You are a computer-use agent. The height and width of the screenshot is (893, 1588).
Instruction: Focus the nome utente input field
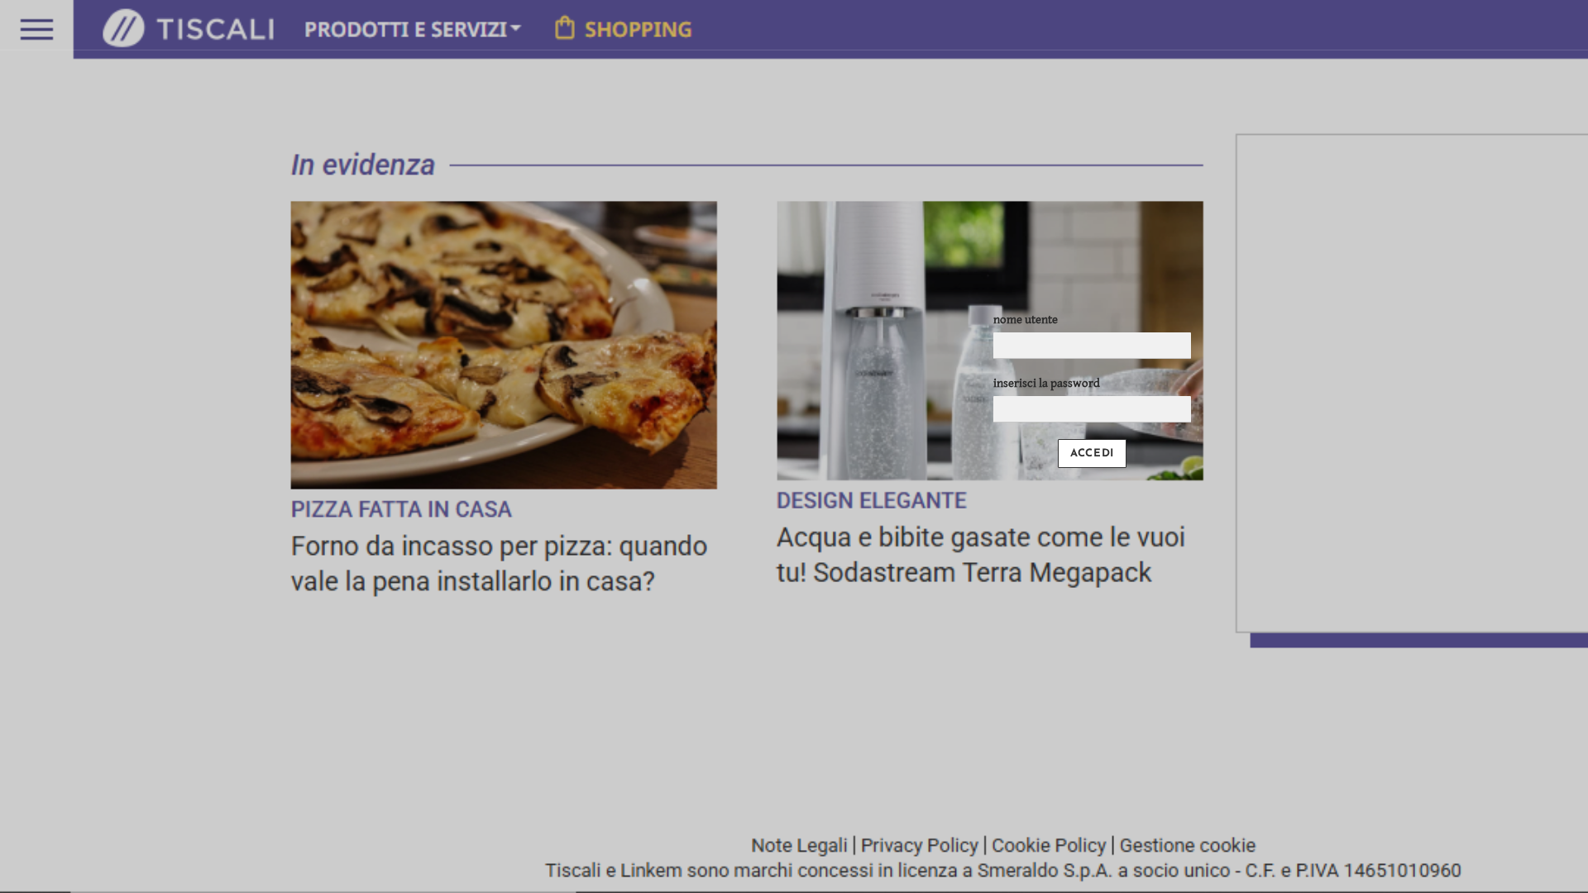[1092, 346]
